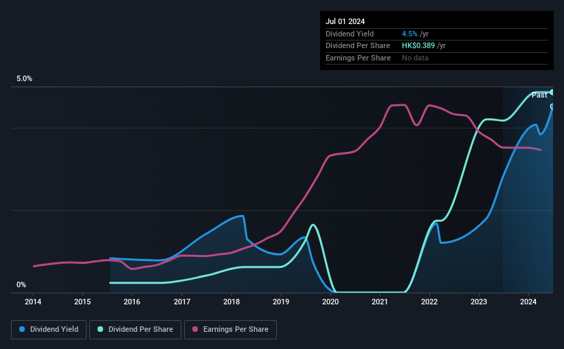Click the teal Dividend Per Share legend dot
This screenshot has height=349, width=564.
(x=100, y=329)
